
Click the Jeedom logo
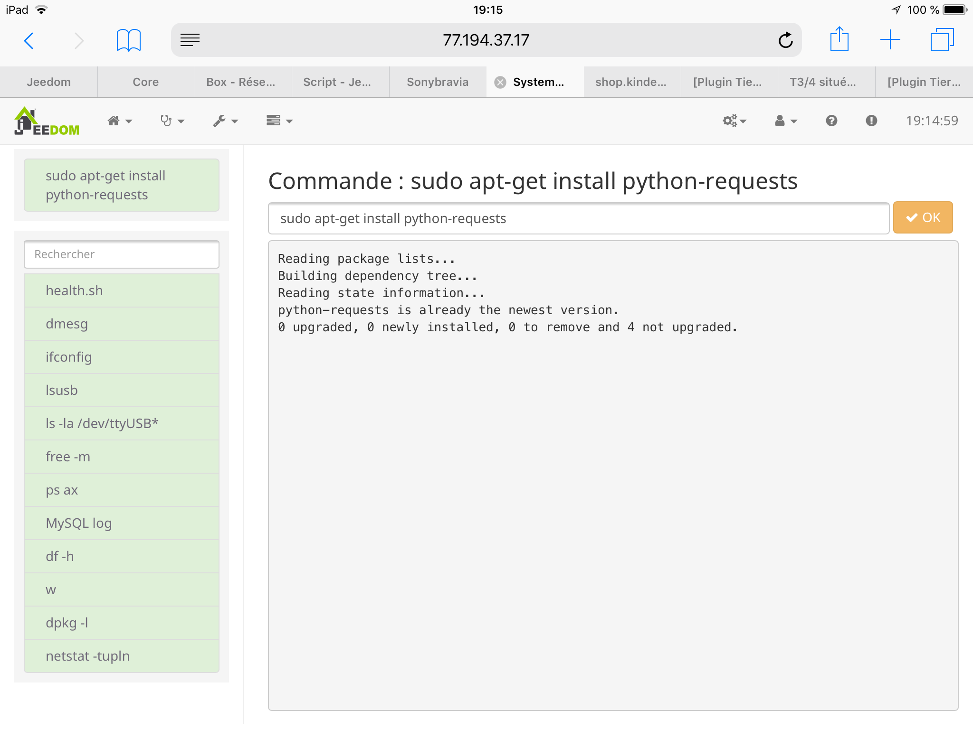[x=47, y=121]
